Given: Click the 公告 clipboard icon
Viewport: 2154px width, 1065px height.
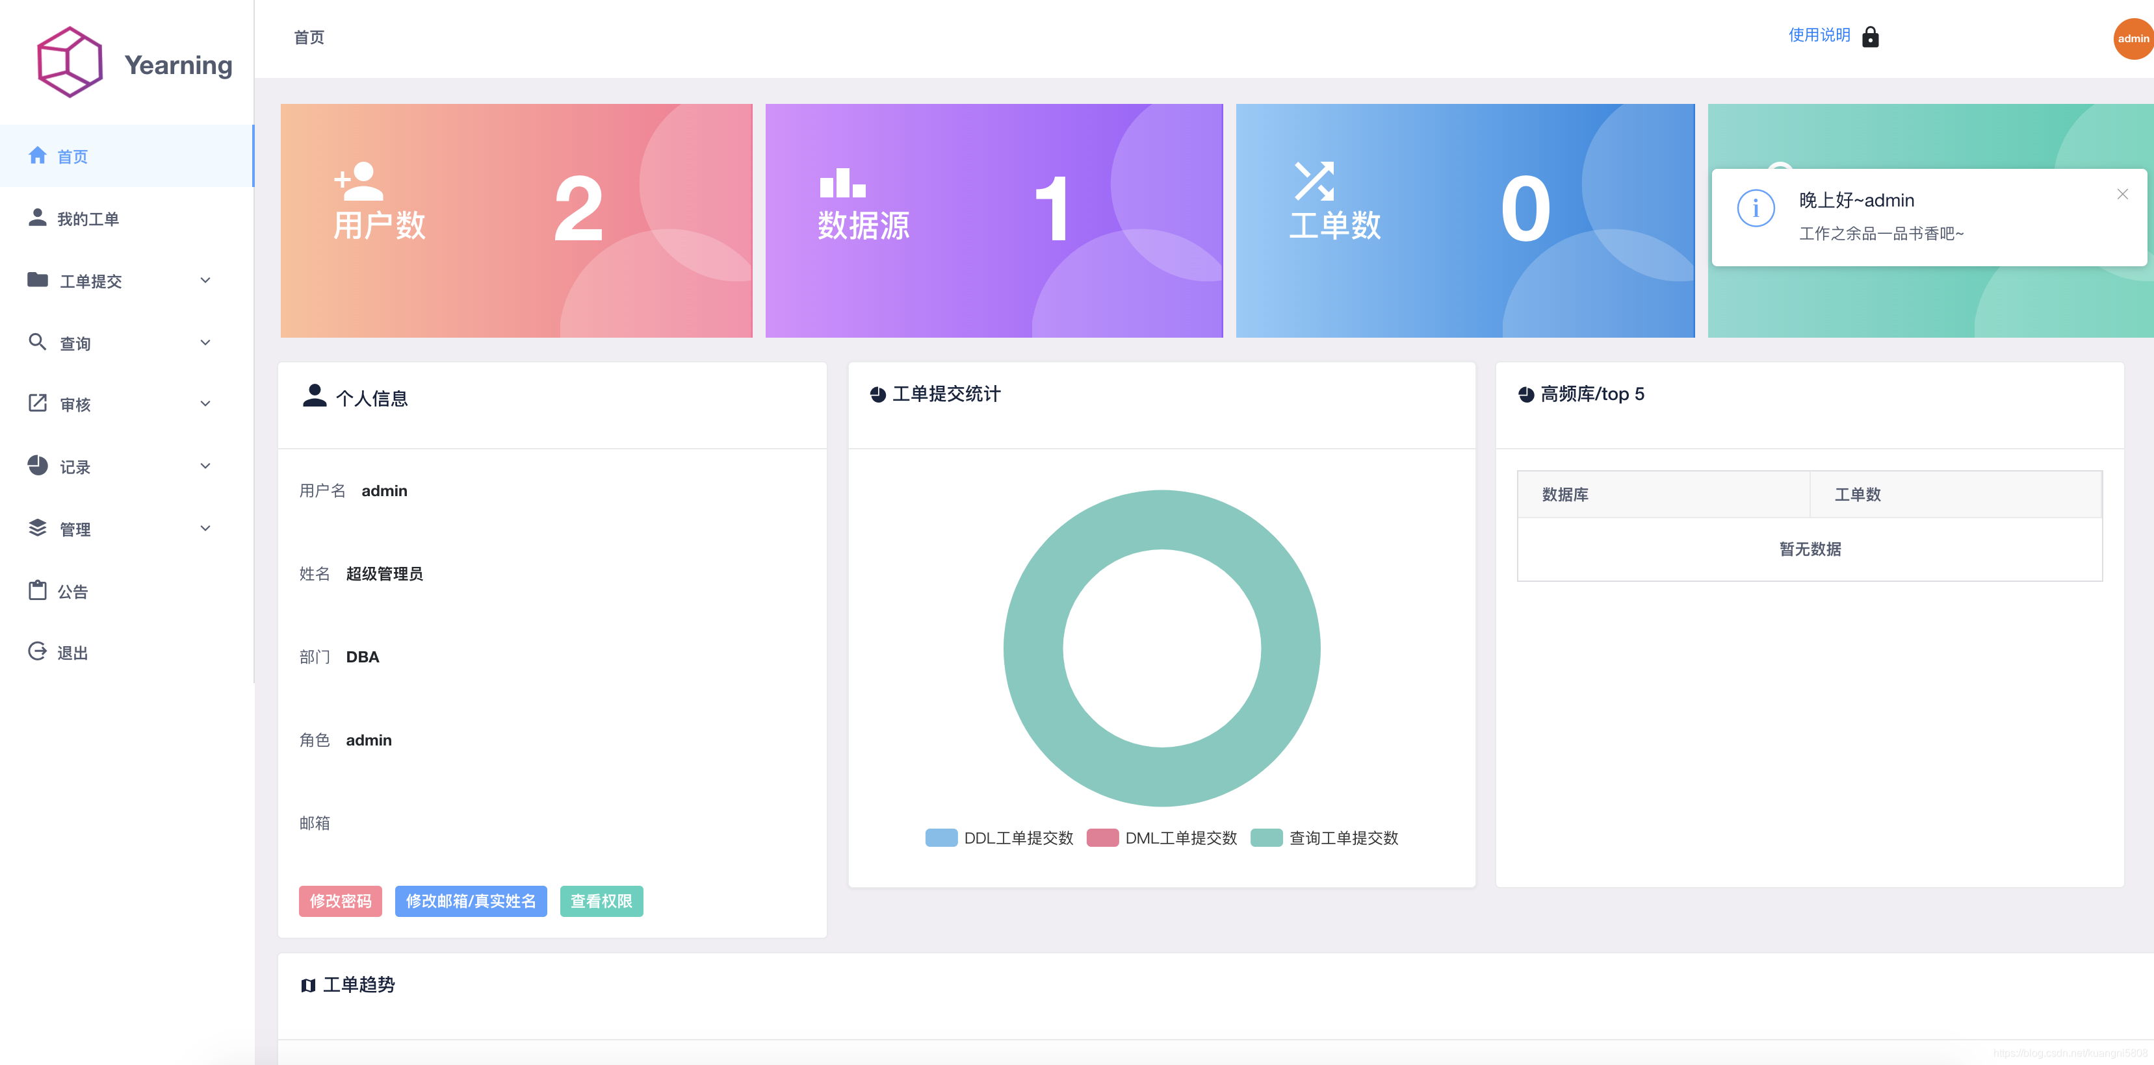Looking at the screenshot, I should [x=37, y=590].
